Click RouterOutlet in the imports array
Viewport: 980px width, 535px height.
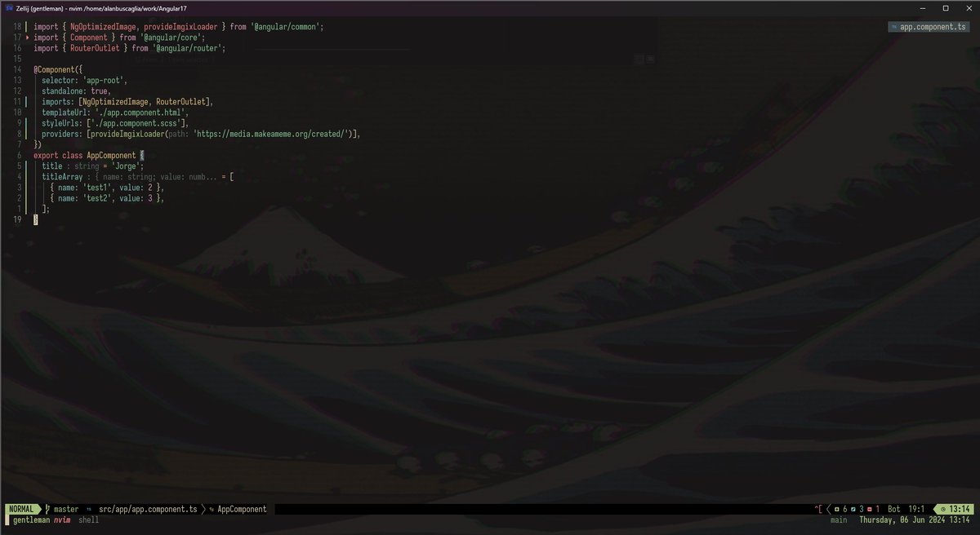[180, 101]
